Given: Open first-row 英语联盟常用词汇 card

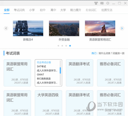Looking at the screenshot, I should pos(17,73).
